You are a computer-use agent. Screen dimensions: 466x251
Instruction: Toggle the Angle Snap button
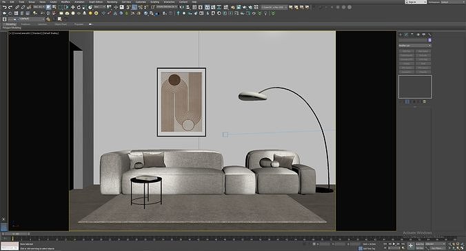134,7
